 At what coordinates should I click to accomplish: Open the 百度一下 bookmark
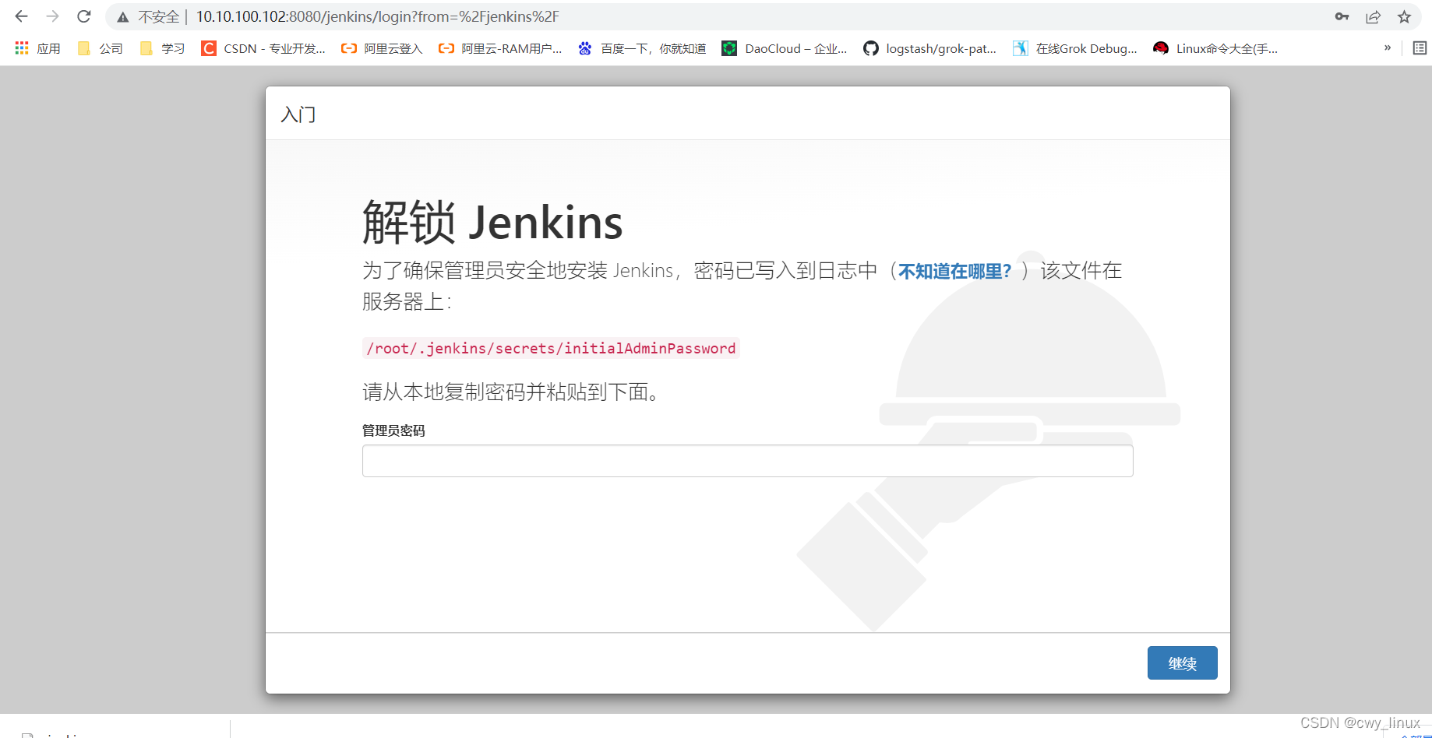click(642, 48)
